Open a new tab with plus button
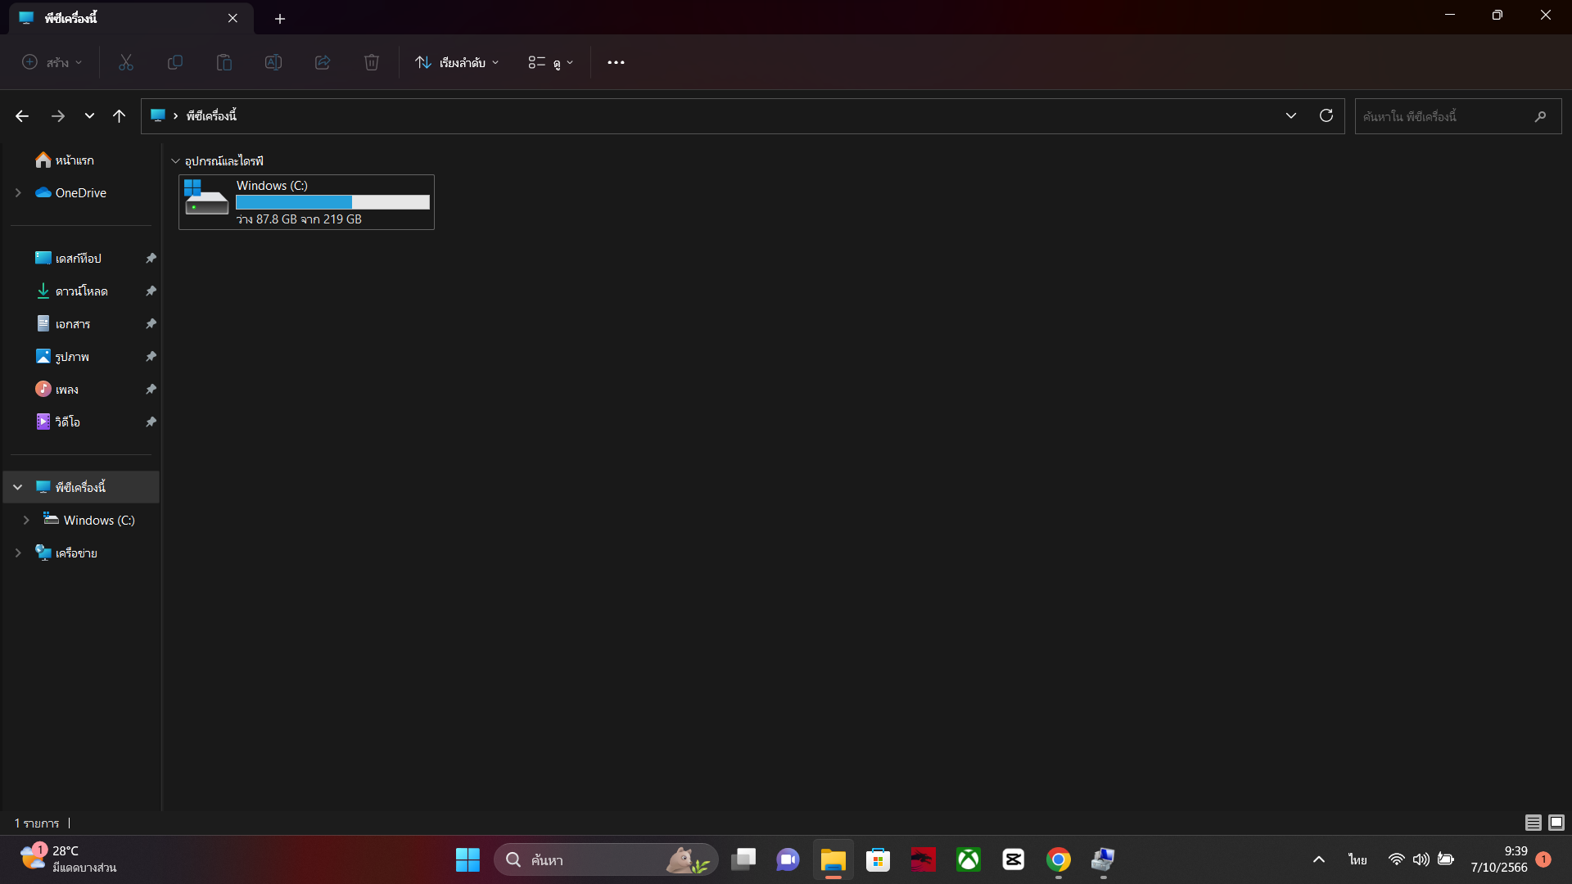 pyautogui.click(x=280, y=18)
